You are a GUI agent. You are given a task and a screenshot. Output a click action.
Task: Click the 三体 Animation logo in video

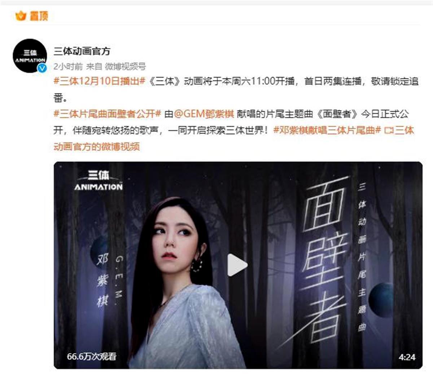pos(99,180)
